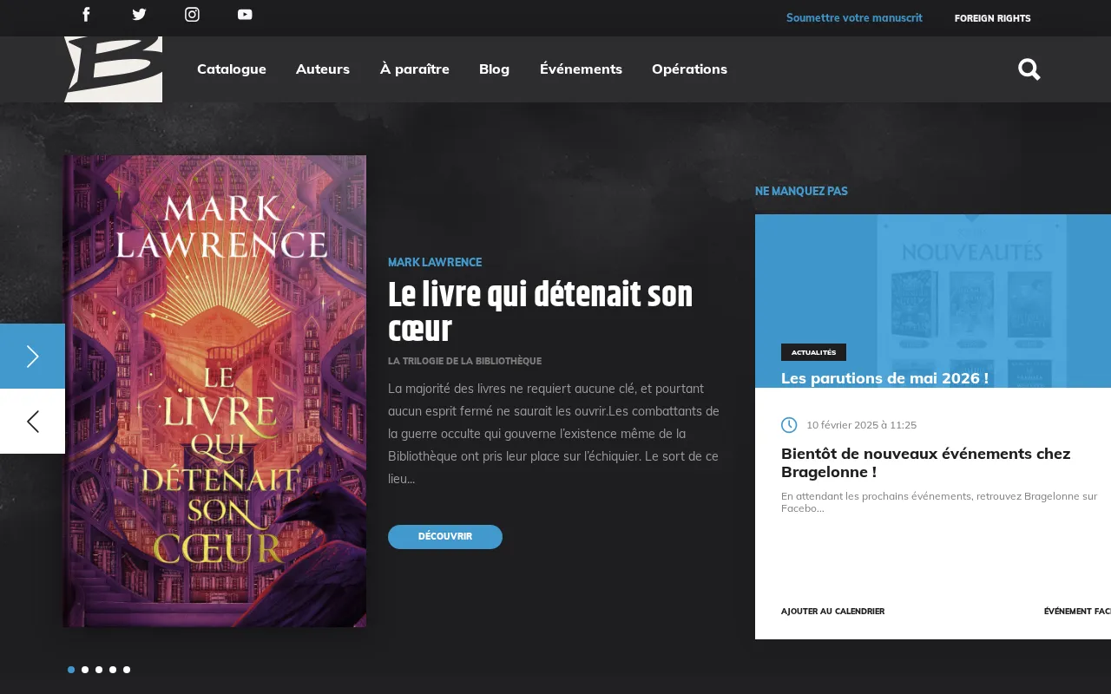This screenshot has height=694, width=1111.
Task: Open the Événements menu item
Action: (x=581, y=69)
